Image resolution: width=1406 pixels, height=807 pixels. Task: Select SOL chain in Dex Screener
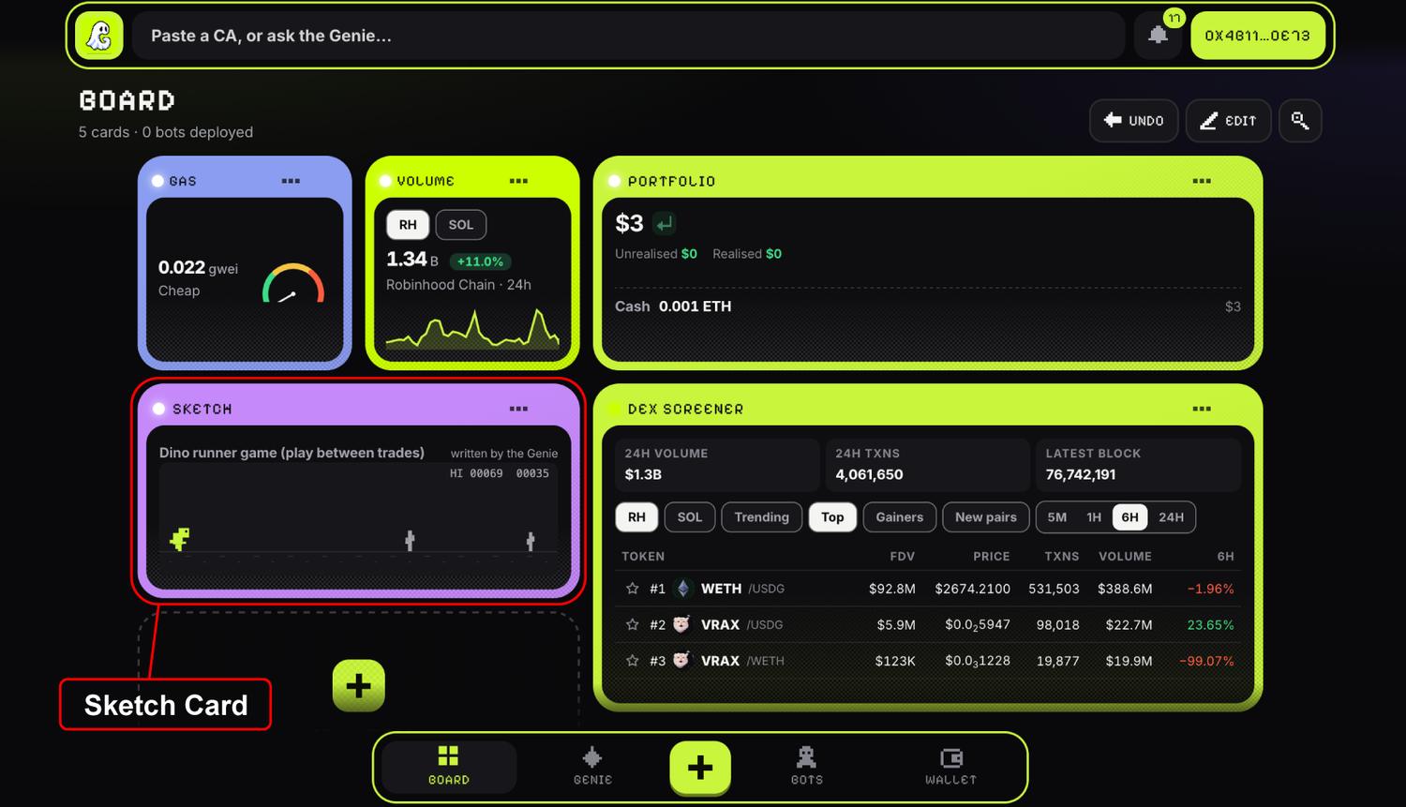click(690, 517)
